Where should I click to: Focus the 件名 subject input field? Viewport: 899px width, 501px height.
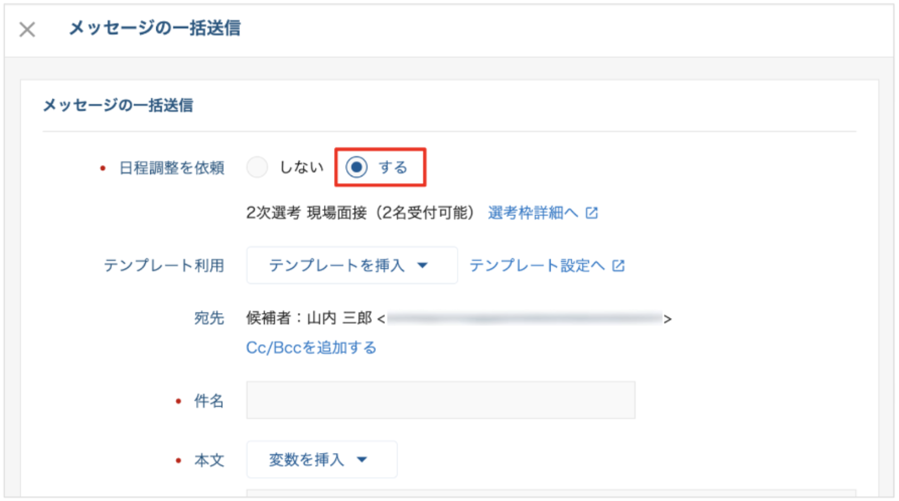coord(440,400)
